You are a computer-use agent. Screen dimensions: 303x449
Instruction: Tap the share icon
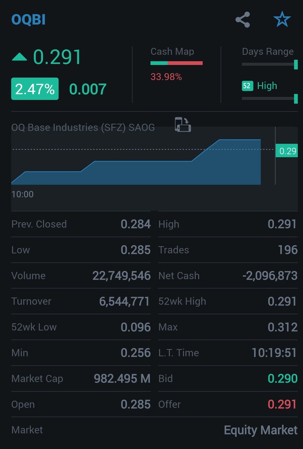[x=243, y=20]
